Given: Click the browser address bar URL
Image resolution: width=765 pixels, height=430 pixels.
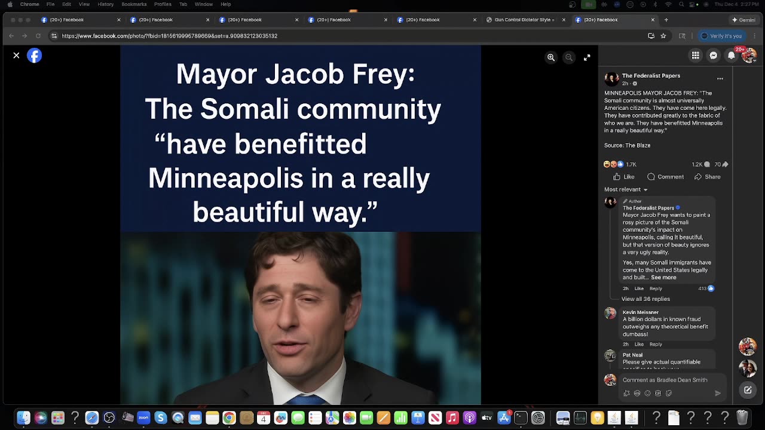Looking at the screenshot, I should (x=169, y=36).
